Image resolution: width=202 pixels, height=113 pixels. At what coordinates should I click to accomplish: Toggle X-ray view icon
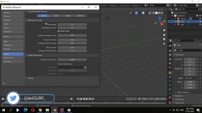coord(150,13)
